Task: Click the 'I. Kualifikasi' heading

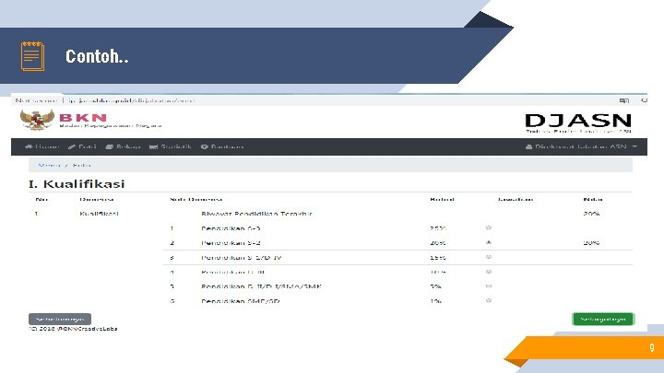Action: coord(77,184)
